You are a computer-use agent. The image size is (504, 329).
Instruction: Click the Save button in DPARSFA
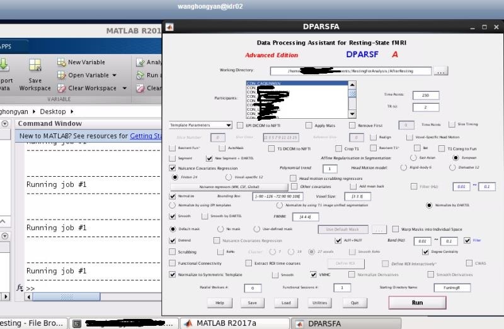click(x=253, y=303)
